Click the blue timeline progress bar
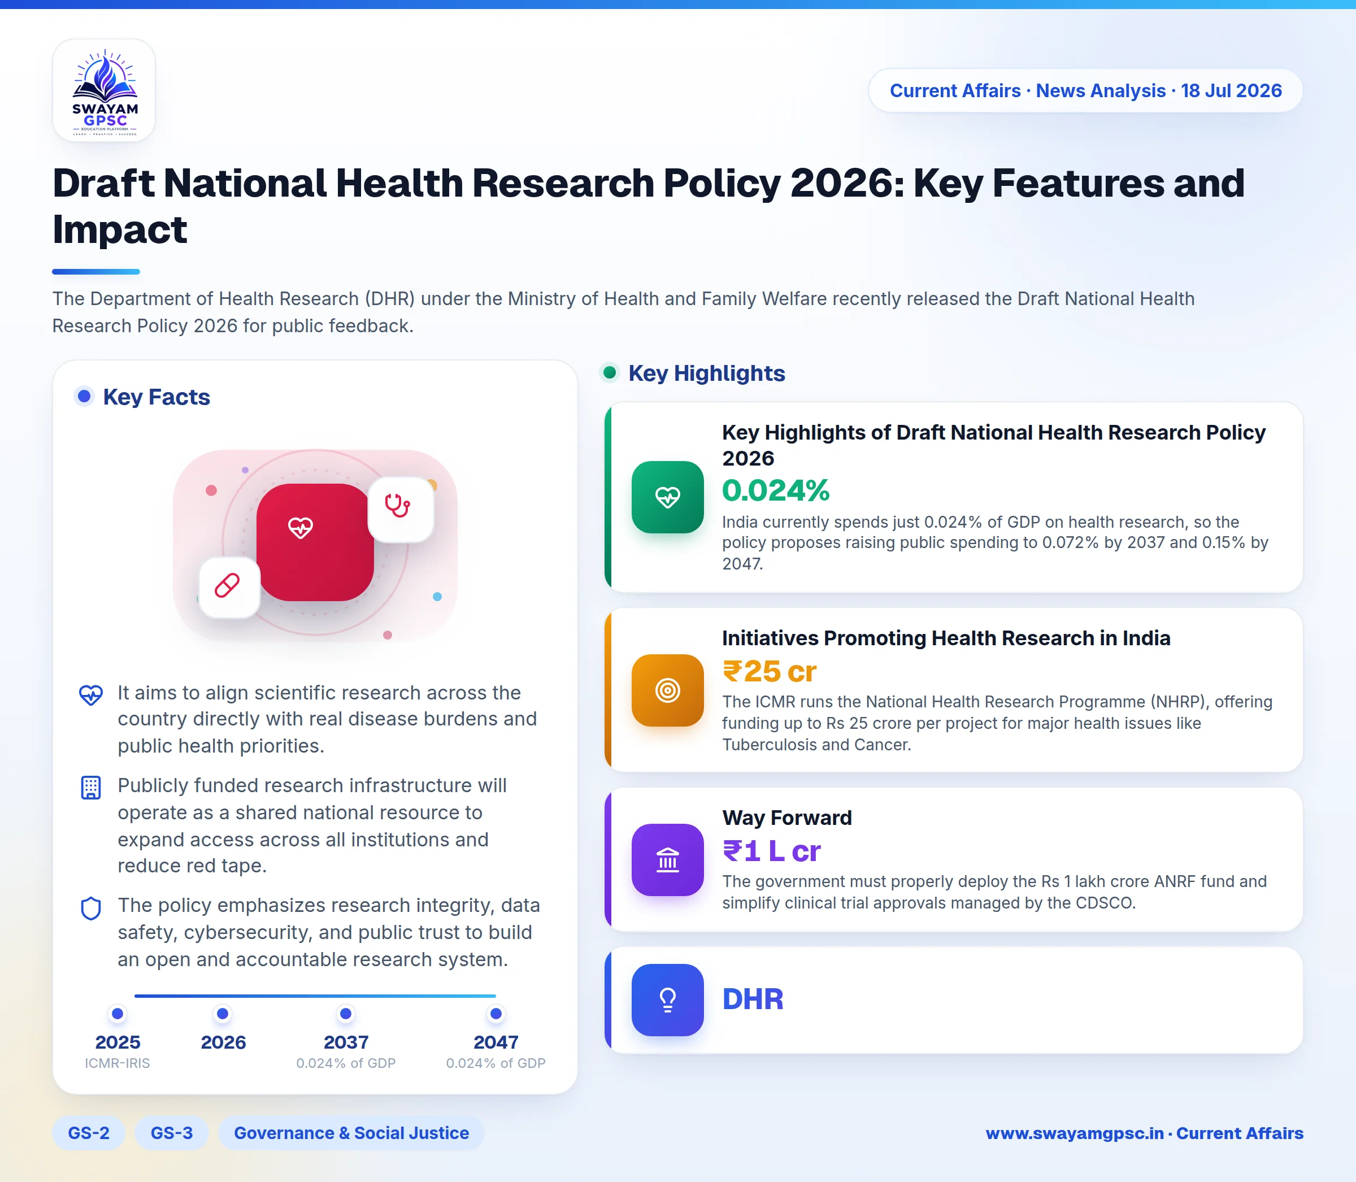 pos(315,996)
